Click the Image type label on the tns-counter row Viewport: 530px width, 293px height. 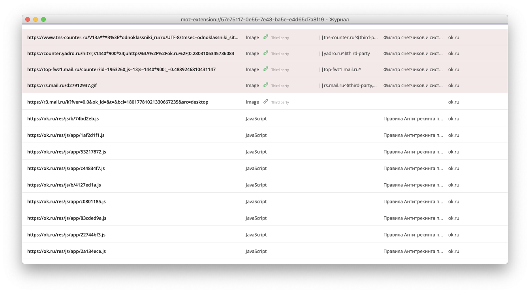point(252,37)
